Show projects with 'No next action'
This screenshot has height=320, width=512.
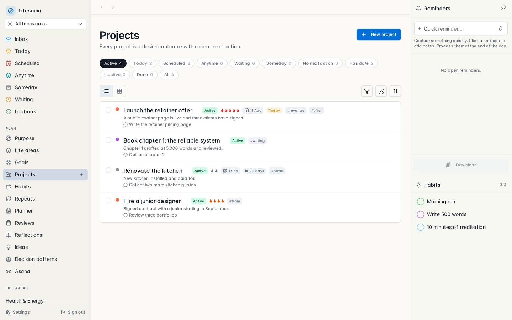coord(320,63)
